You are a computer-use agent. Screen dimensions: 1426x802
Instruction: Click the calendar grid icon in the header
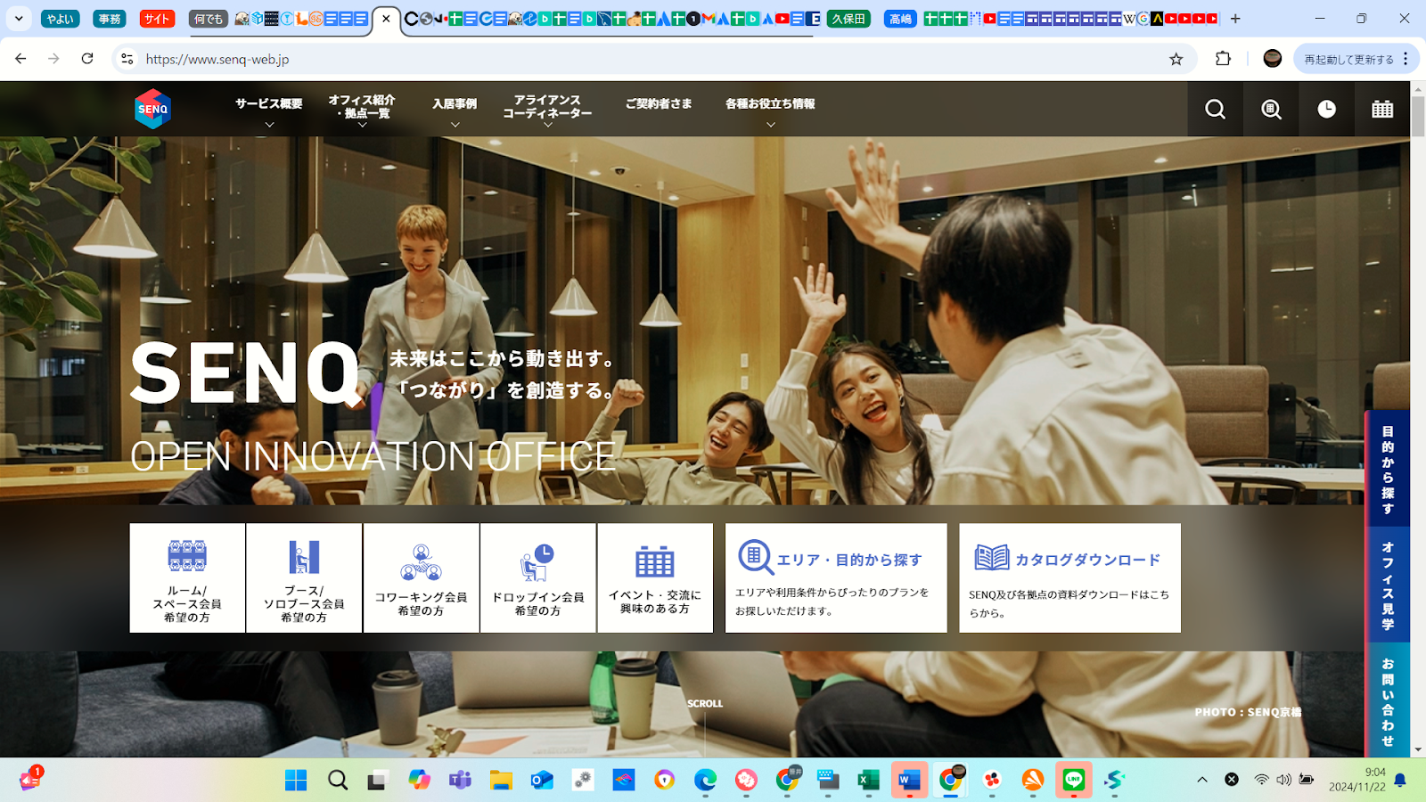point(1382,109)
